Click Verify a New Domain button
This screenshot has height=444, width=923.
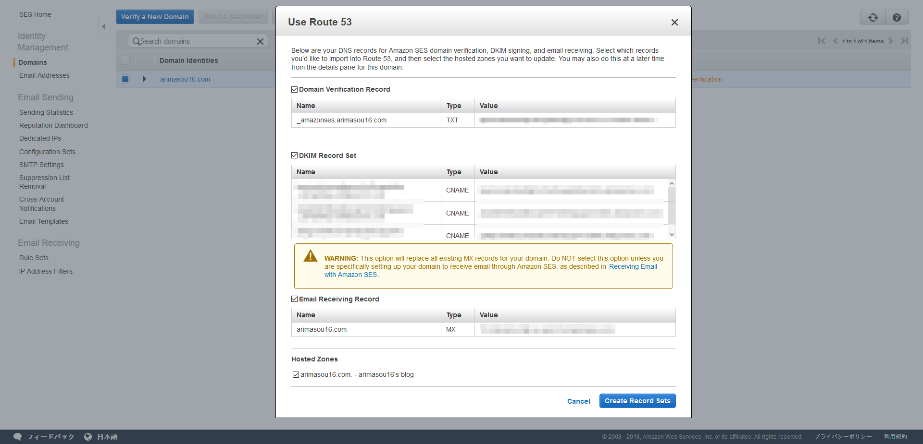(x=155, y=17)
